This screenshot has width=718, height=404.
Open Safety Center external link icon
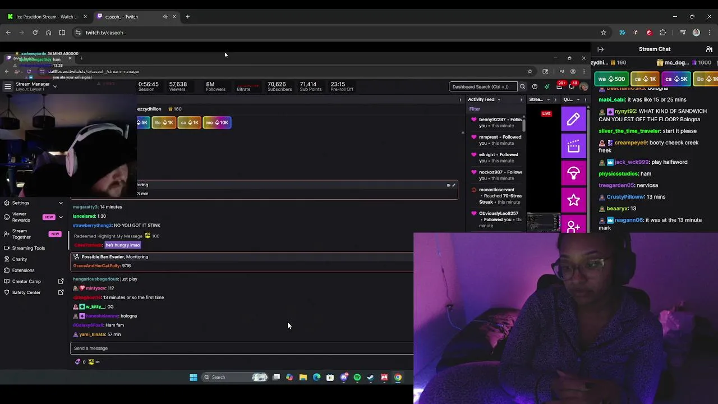pyautogui.click(x=61, y=292)
